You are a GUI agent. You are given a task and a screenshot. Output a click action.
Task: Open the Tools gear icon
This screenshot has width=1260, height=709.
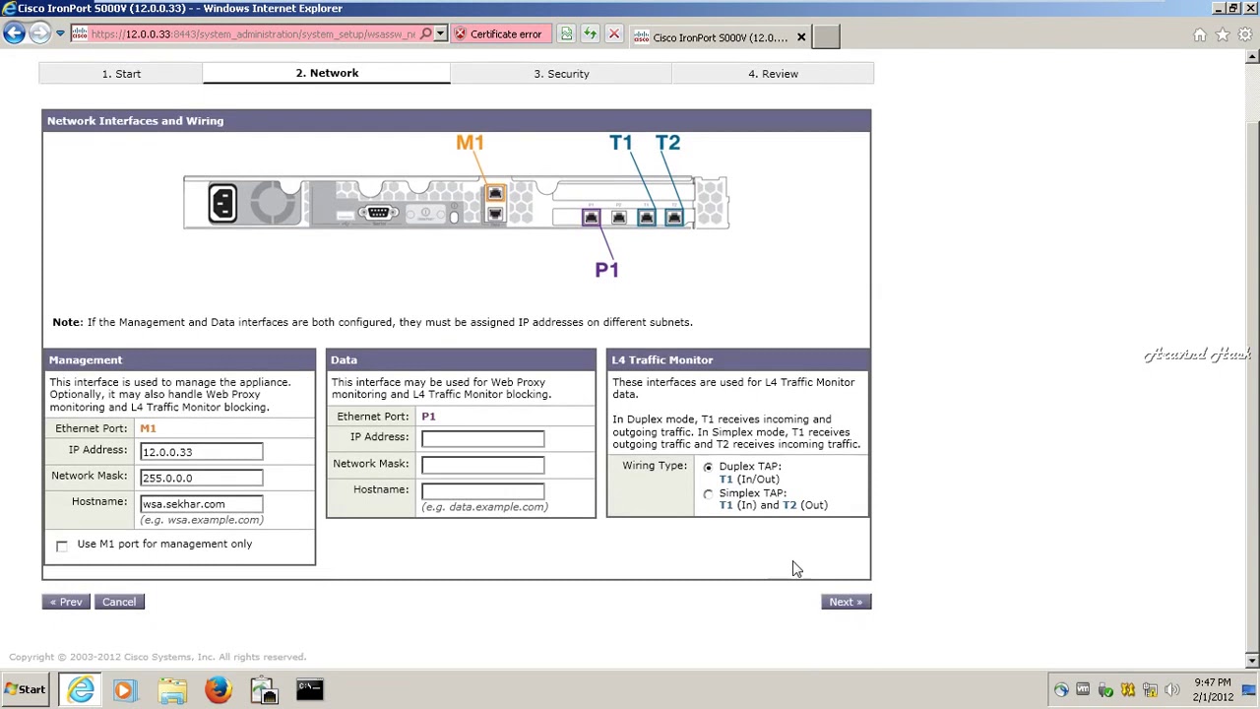[x=1245, y=35]
